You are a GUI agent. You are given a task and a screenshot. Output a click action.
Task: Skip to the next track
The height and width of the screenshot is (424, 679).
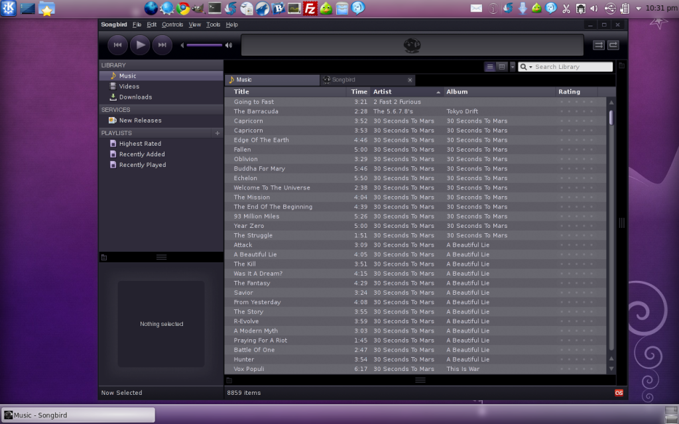click(162, 45)
